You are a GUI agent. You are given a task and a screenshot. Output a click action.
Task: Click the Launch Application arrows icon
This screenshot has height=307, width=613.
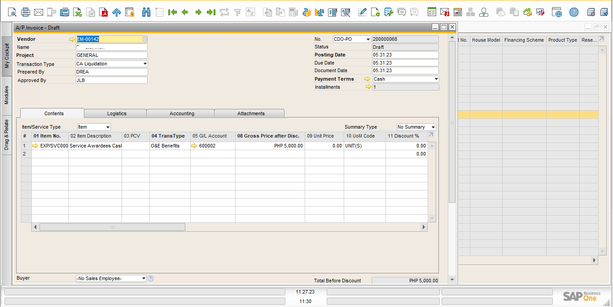(117, 12)
